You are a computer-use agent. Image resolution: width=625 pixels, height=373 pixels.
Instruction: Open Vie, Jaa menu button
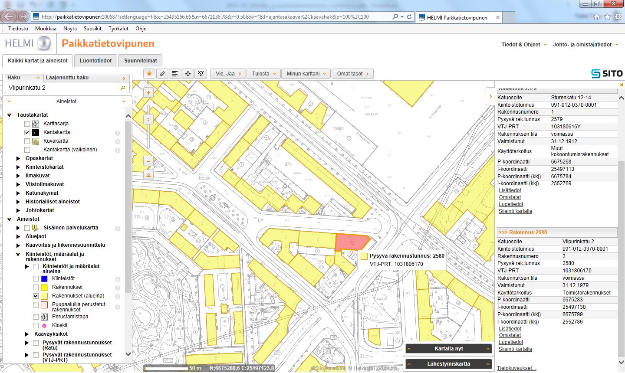pyautogui.click(x=228, y=74)
